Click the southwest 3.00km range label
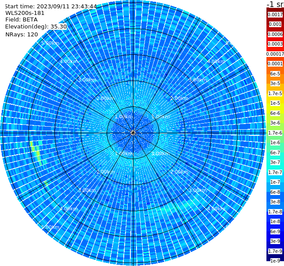Screen dimensions: 284x266 click(87, 190)
